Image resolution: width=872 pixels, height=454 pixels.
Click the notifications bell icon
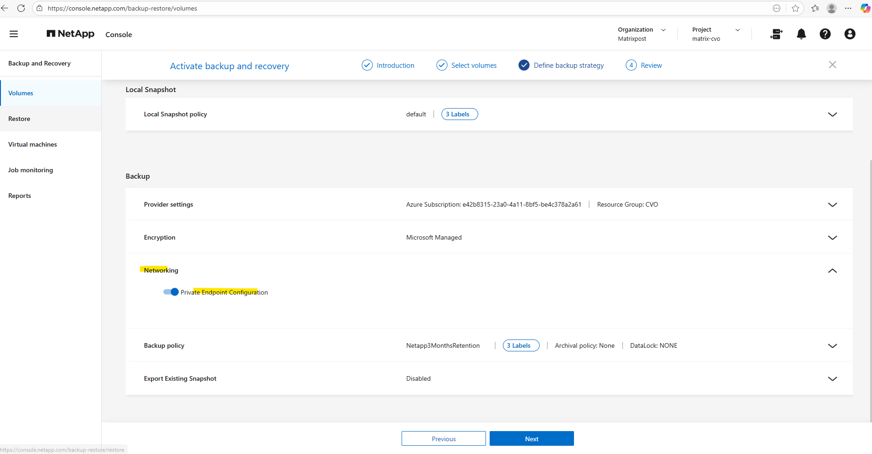(801, 34)
